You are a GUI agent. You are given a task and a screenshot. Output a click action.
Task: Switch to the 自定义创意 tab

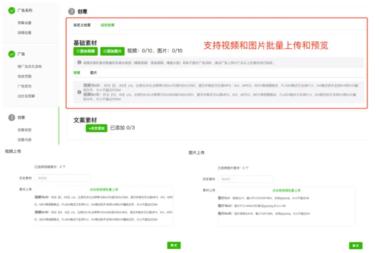[x=82, y=25]
